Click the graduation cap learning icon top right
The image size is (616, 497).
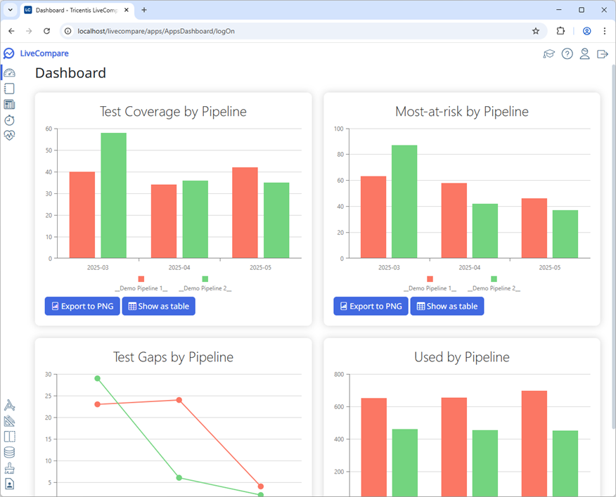549,53
